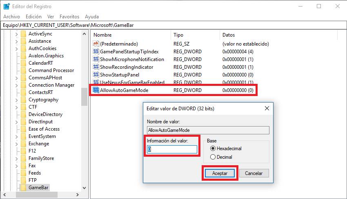Open the Ayuda menu
The width and height of the screenshot is (347, 199).
tap(92, 17)
